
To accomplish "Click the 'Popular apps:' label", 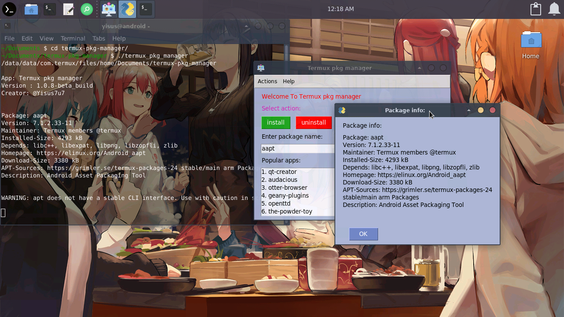I will (x=281, y=160).
